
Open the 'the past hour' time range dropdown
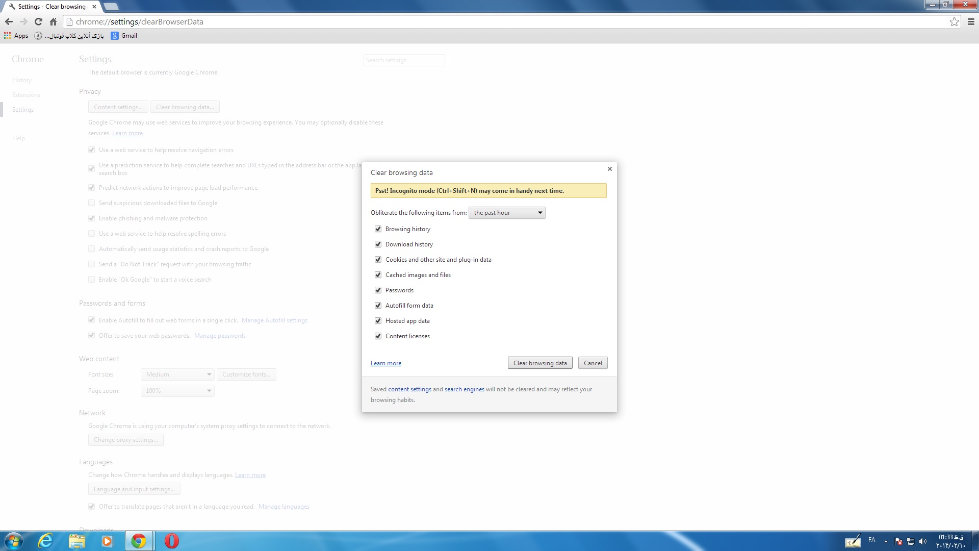click(x=507, y=213)
